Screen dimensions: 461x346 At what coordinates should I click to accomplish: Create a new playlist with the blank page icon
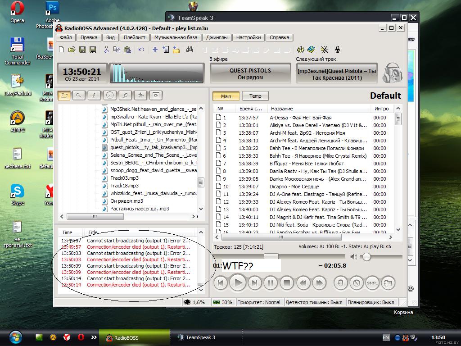click(x=61, y=50)
